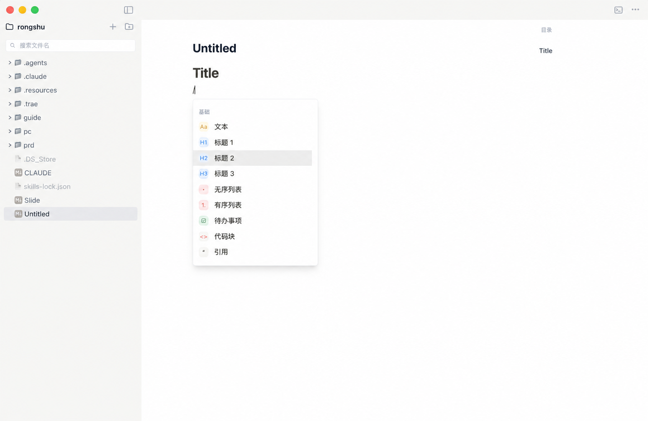Click the 基础 section label
Viewport: 648px width, 421px height.
click(204, 112)
